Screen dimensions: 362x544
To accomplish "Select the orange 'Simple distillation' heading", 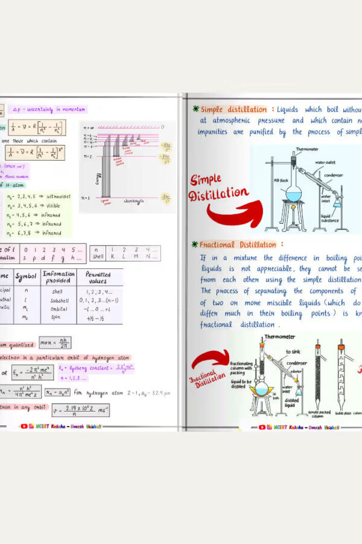I will click(234, 109).
